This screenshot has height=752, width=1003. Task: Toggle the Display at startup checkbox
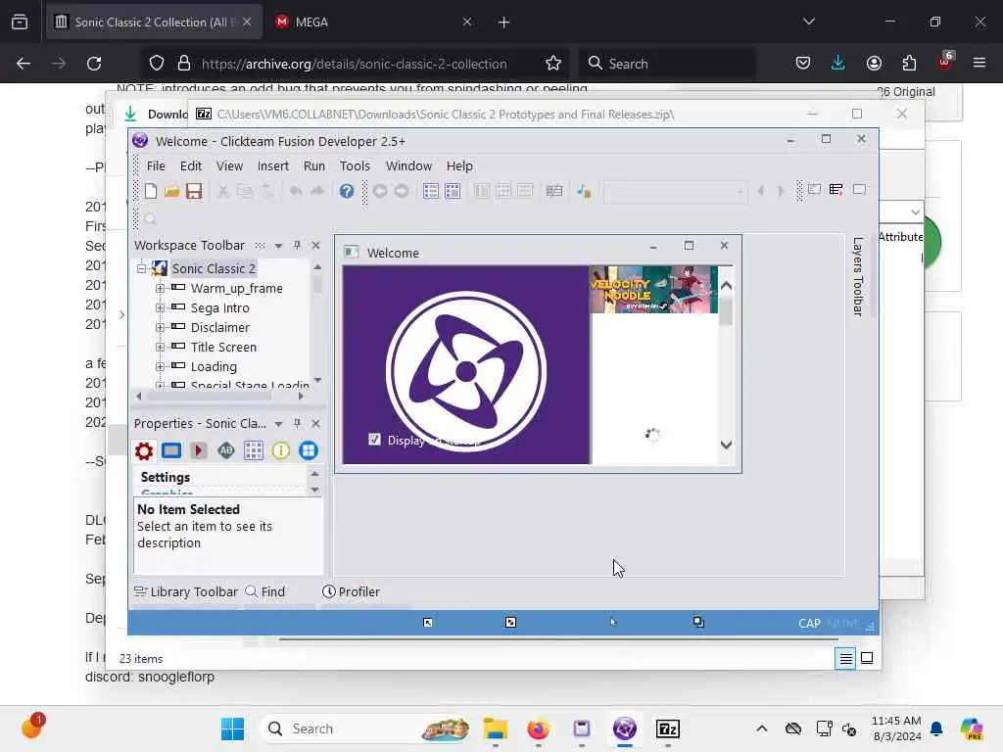pyautogui.click(x=374, y=440)
